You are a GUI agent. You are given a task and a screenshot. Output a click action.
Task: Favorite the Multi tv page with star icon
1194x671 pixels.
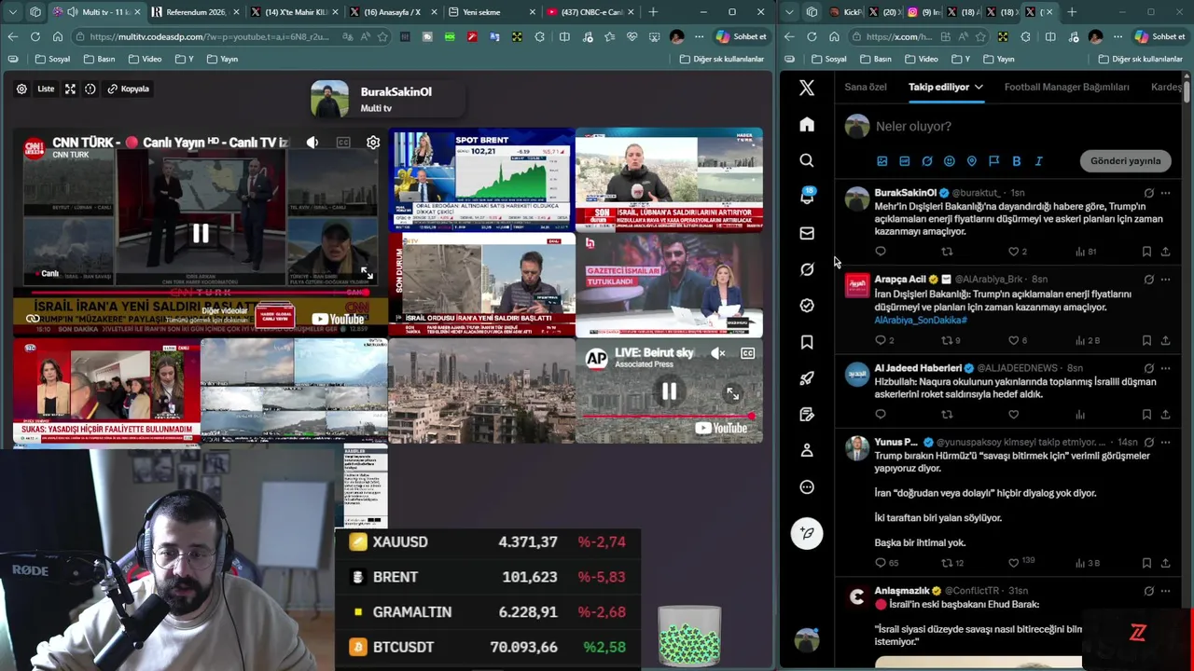tap(382, 36)
